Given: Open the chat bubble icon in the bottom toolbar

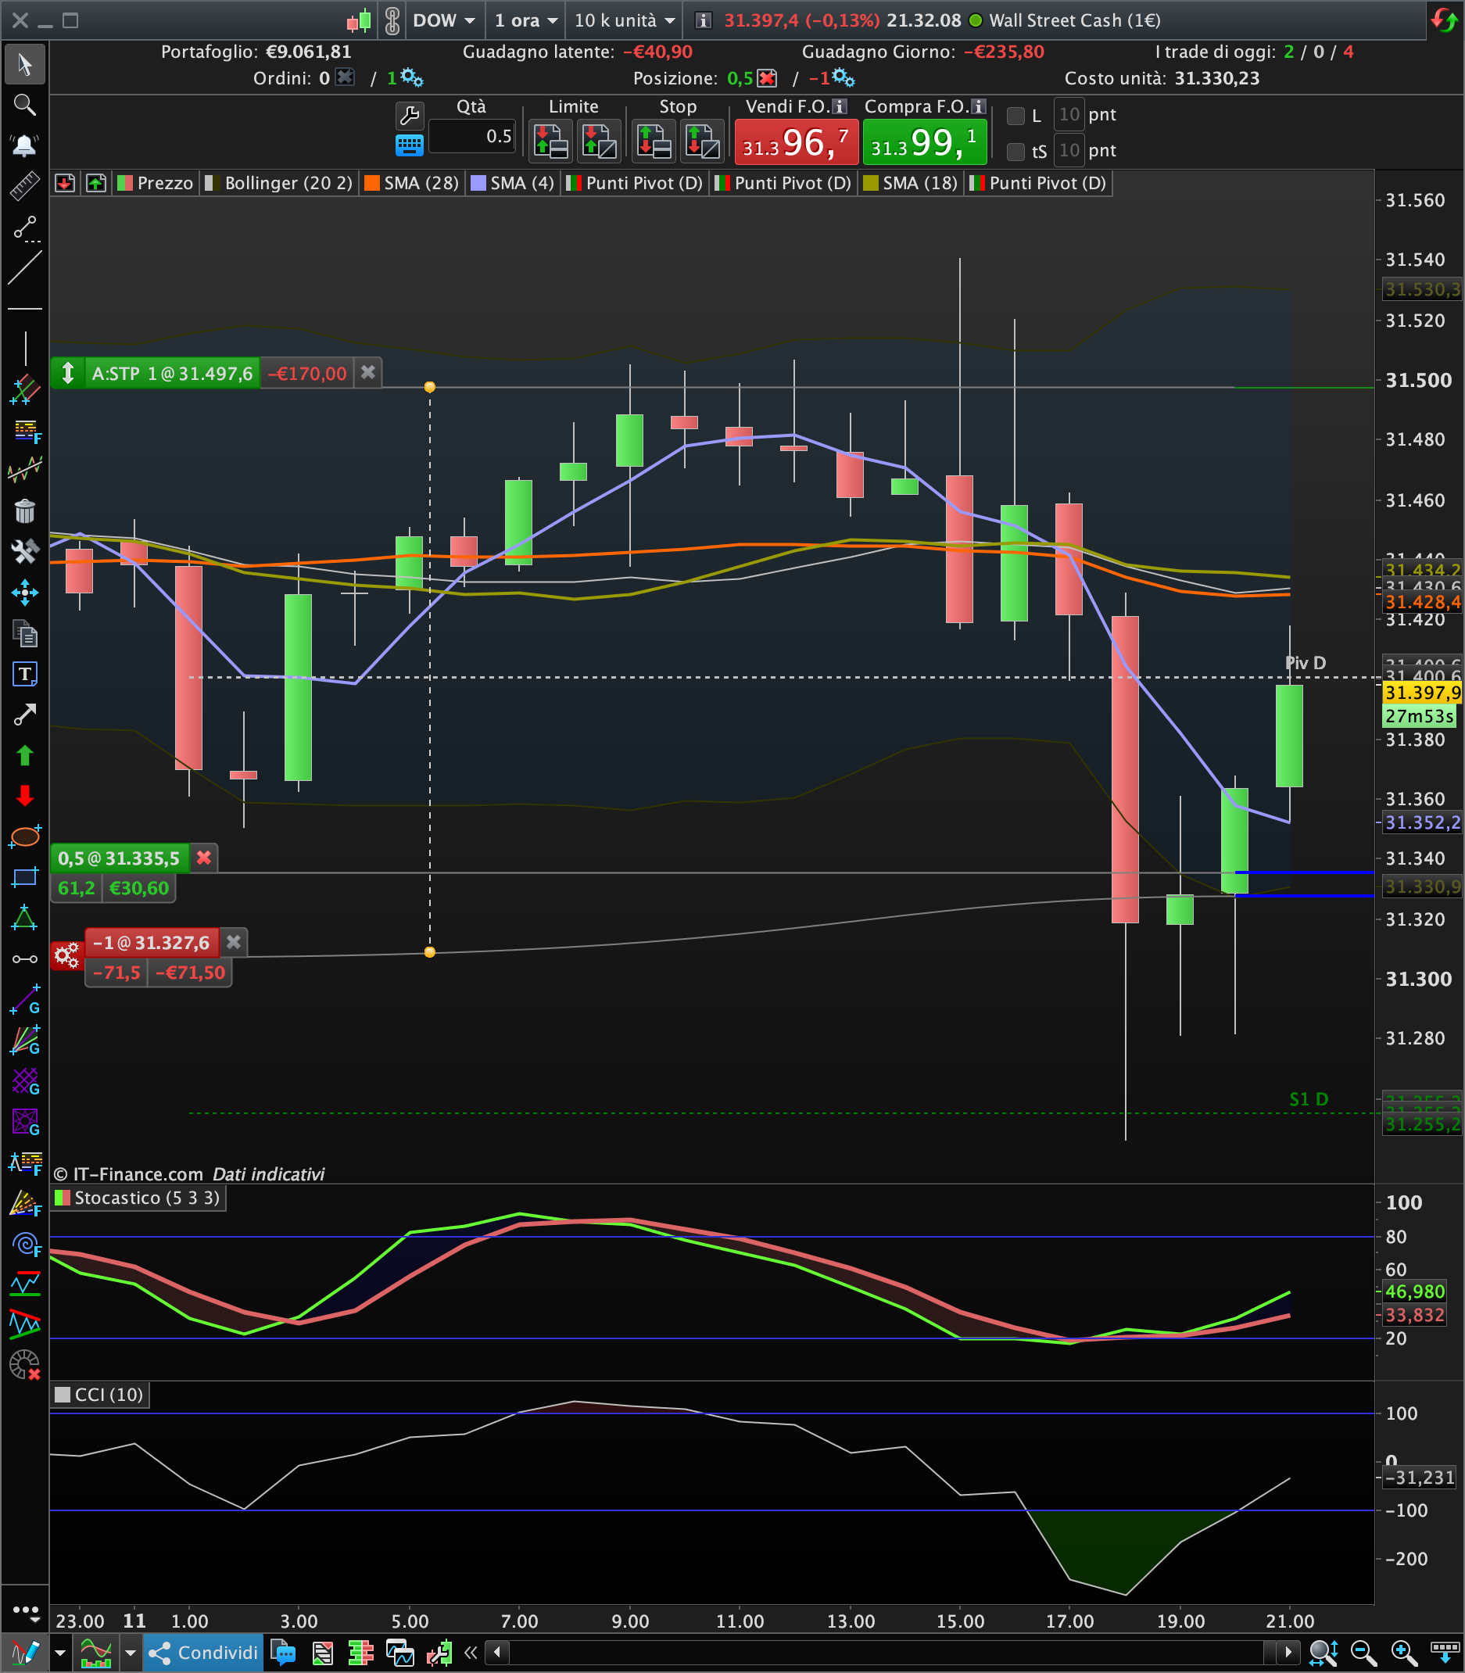Looking at the screenshot, I should tap(283, 1653).
